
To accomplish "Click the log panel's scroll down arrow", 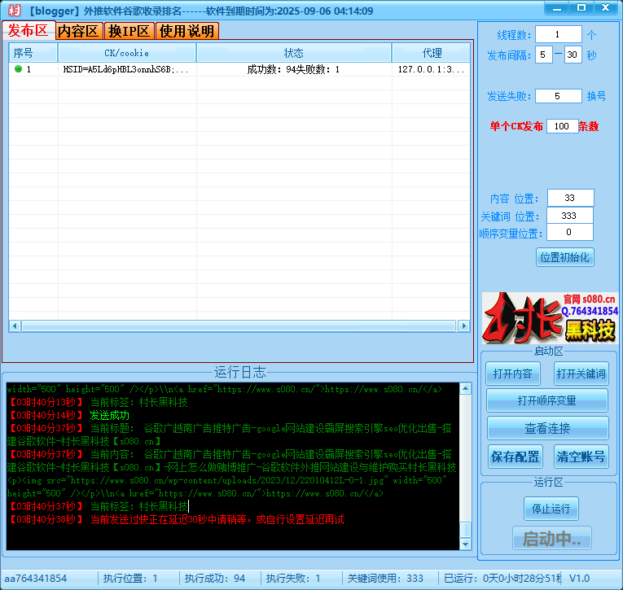I will tap(465, 544).
